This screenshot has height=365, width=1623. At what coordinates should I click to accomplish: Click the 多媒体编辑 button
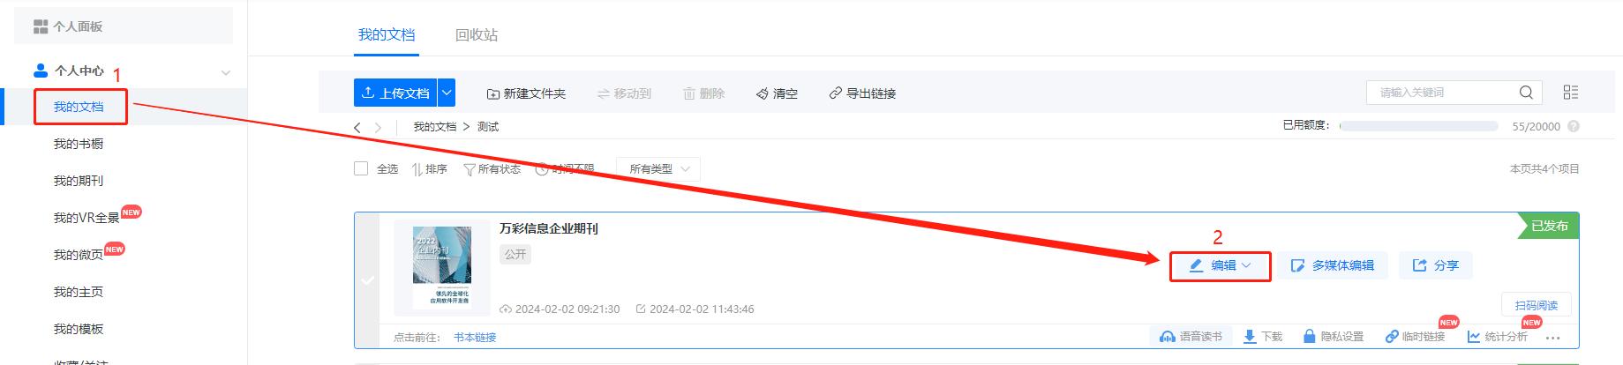[x=1333, y=265]
